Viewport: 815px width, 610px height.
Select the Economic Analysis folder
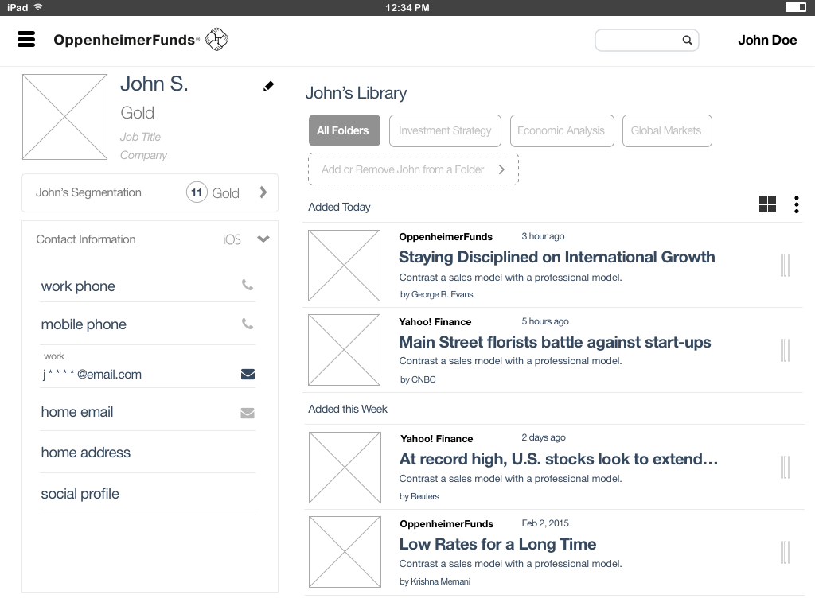tap(562, 130)
